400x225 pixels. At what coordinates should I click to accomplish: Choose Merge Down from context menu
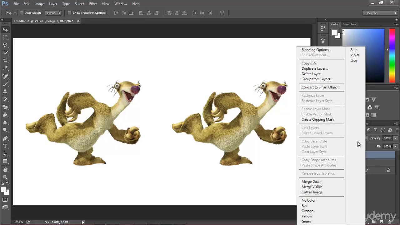pos(312,182)
